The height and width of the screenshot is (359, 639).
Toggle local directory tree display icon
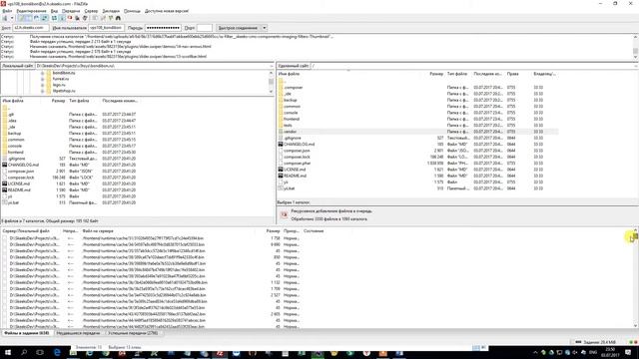pos(29,18)
